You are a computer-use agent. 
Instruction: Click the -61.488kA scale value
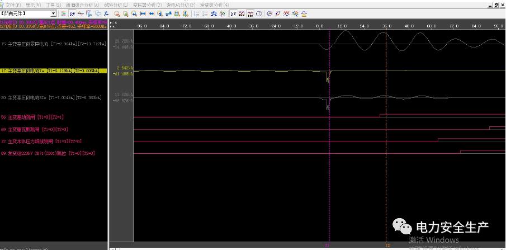pyautogui.click(x=123, y=74)
